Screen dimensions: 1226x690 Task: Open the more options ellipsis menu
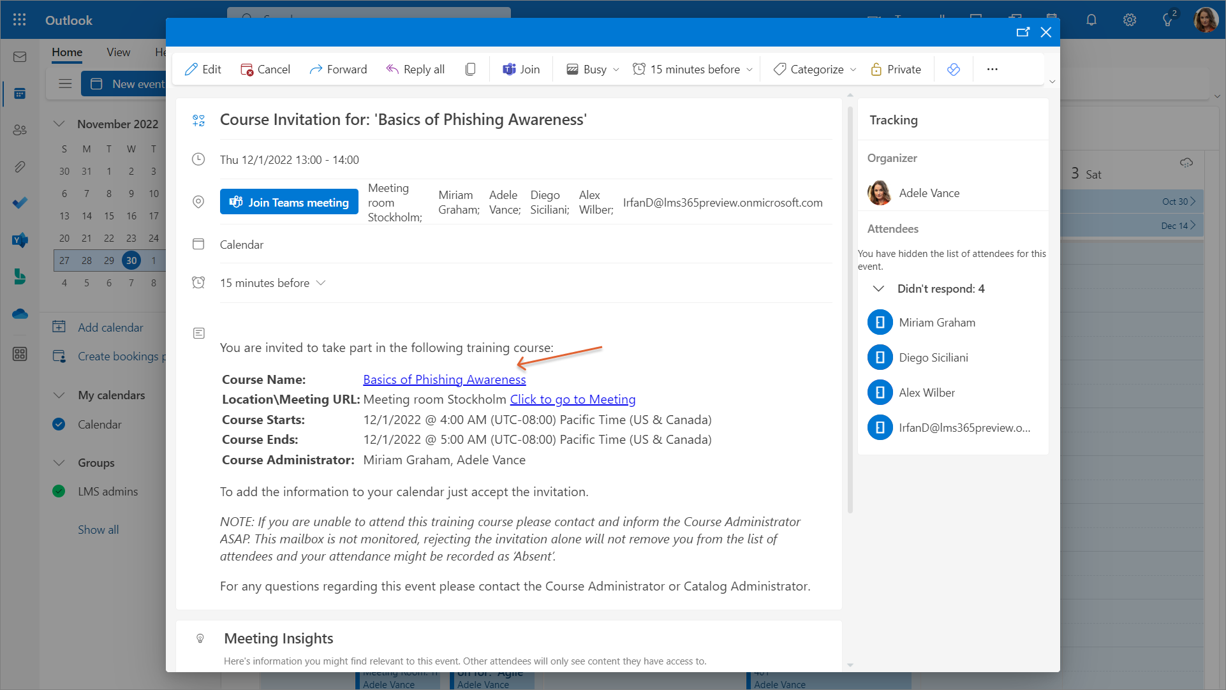point(992,70)
